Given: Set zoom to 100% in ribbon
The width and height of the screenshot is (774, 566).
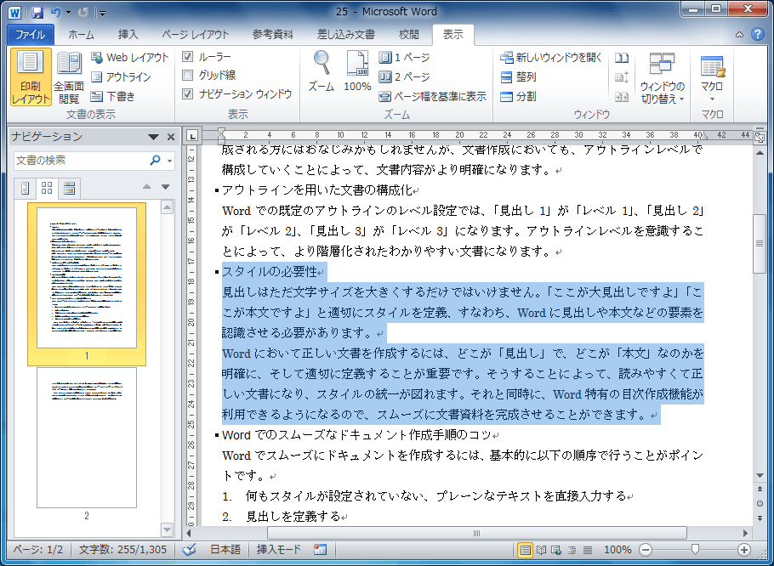Looking at the screenshot, I should [x=357, y=71].
